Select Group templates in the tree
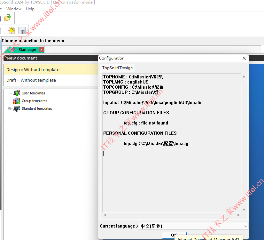The image size is (264, 240). coord(34,101)
